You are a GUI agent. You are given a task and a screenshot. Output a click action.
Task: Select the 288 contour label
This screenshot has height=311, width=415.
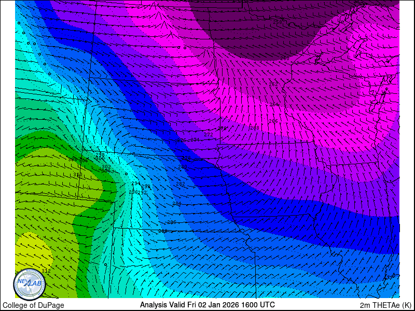pyautogui.click(x=163, y=231)
